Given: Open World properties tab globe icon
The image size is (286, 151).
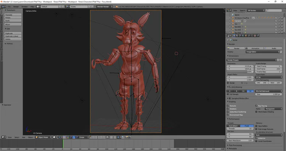Looking at the screenshot, I should tap(243, 36).
